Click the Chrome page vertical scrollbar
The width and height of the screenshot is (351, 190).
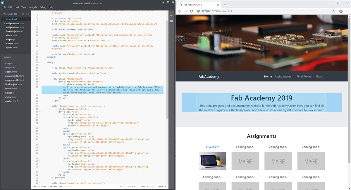pos(350,89)
